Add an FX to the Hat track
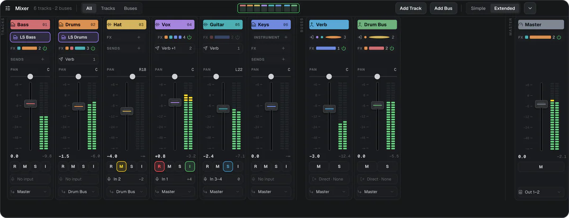This screenshot has width=569, height=218. click(139, 37)
